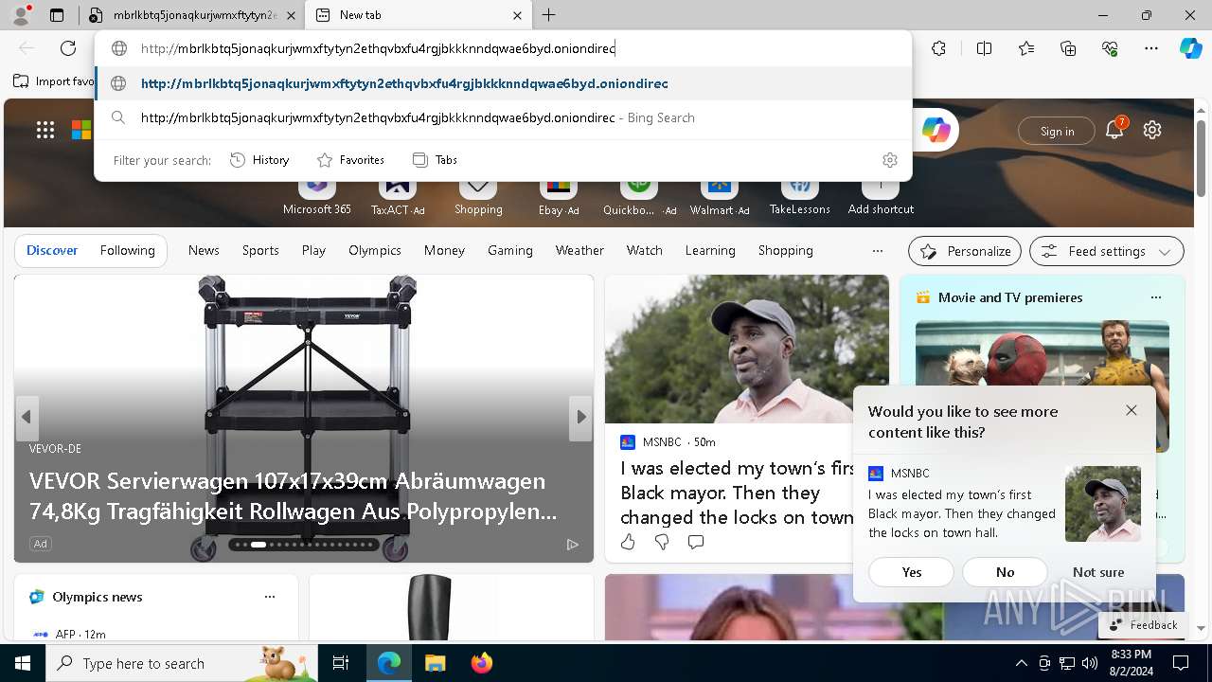Answer No in content popup

pyautogui.click(x=1006, y=572)
